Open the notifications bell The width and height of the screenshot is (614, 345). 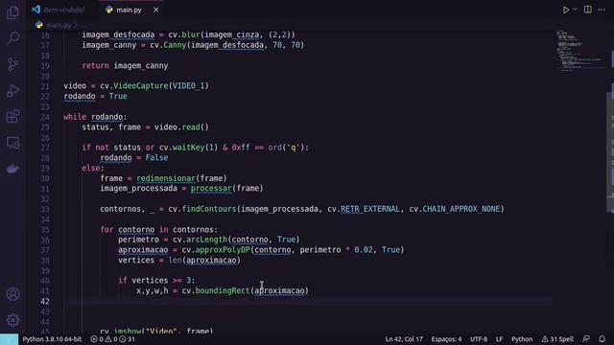pos(602,339)
